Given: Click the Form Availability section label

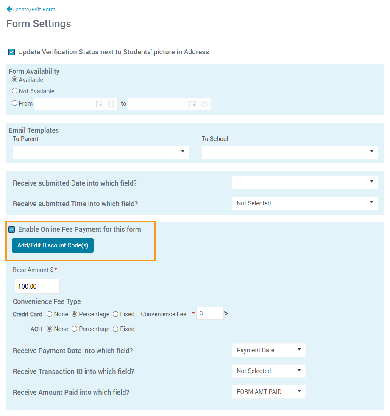Looking at the screenshot, I should click(34, 72).
